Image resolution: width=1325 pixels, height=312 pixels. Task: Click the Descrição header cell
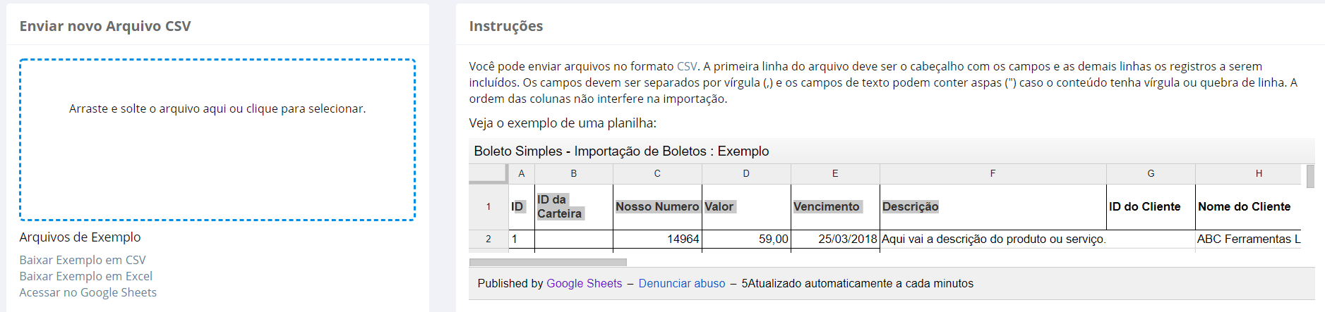993,206
